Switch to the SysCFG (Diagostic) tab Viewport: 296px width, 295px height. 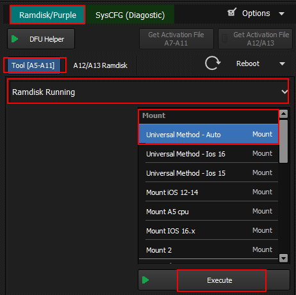[130, 15]
